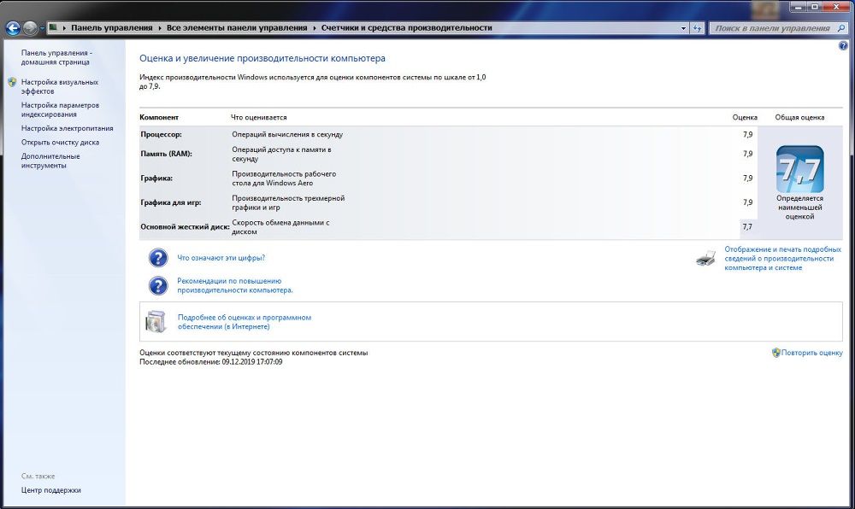Click the Refresh button in the address bar
855x509 pixels.
point(698,28)
